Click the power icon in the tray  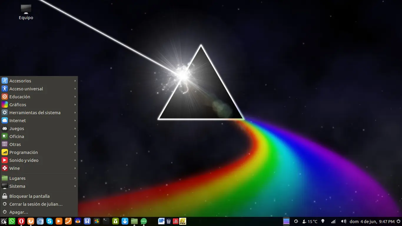coord(398,221)
